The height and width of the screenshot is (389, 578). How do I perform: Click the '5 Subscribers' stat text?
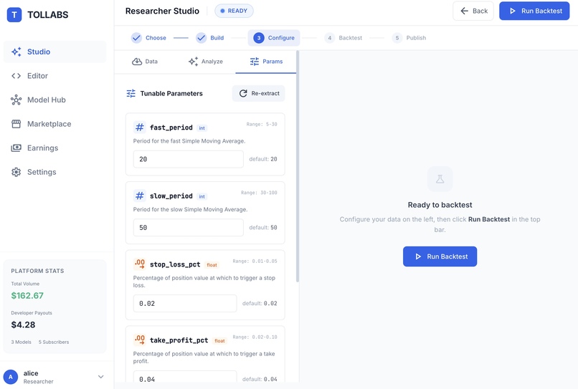pyautogui.click(x=54, y=342)
